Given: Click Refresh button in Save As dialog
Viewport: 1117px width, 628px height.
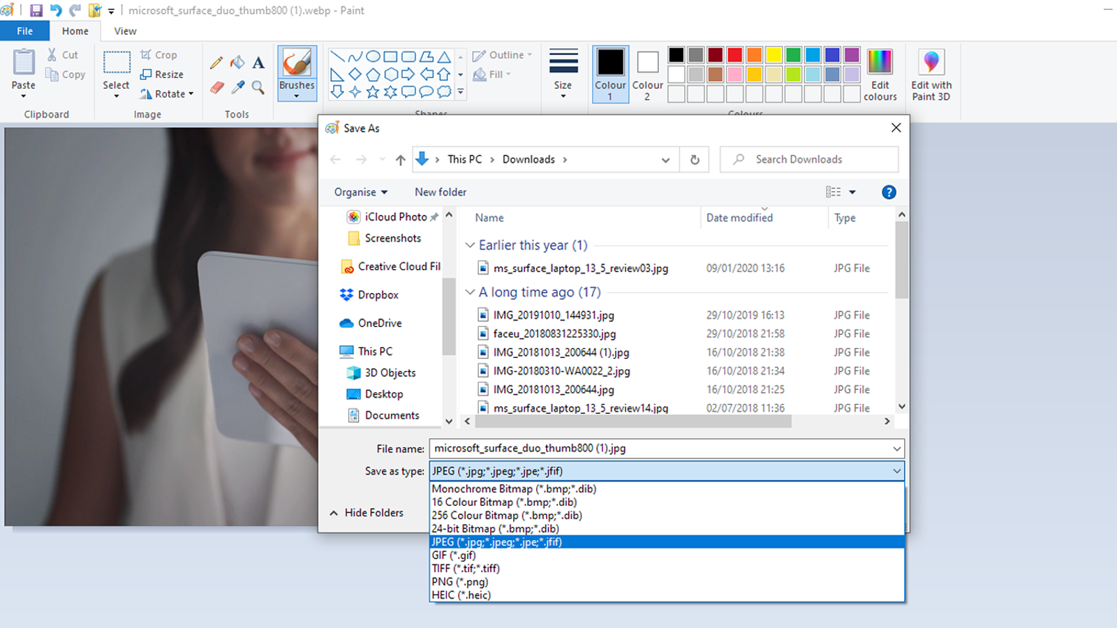Looking at the screenshot, I should coord(695,160).
